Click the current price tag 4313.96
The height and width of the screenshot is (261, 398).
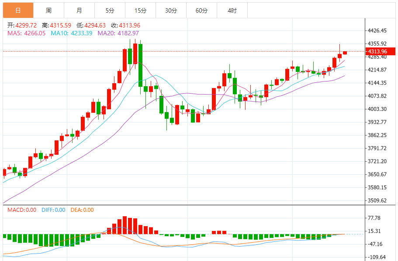pos(380,51)
